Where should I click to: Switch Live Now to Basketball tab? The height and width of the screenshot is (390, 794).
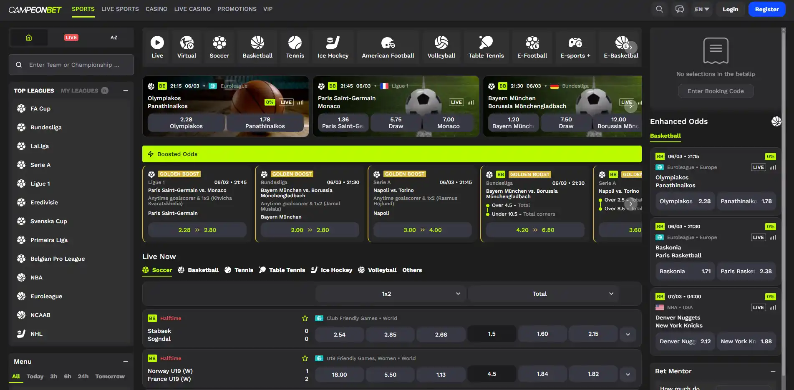coord(198,270)
